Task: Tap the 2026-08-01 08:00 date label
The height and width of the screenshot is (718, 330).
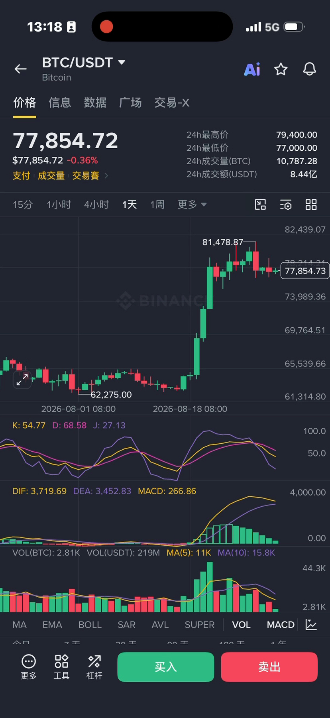Action: point(79,409)
